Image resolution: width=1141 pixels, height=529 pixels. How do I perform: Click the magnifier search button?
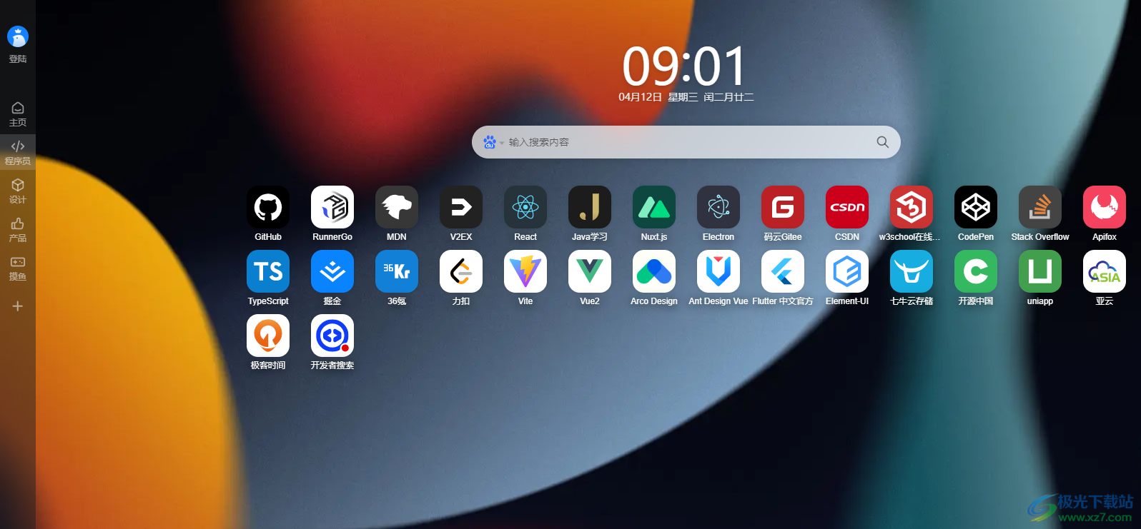coord(883,142)
